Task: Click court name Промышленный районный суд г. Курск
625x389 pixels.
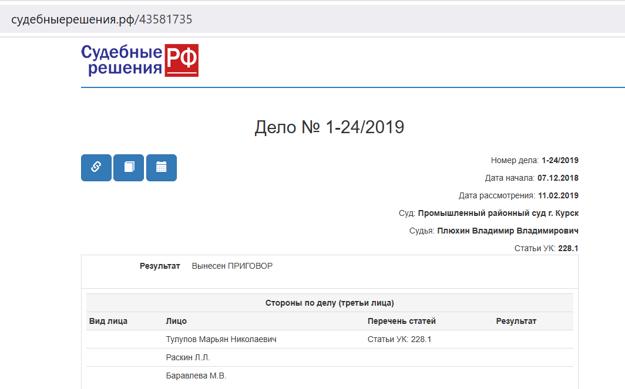Action: pyautogui.click(x=498, y=213)
